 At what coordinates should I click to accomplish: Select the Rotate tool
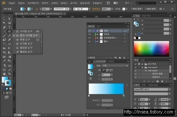(x=4, y=44)
